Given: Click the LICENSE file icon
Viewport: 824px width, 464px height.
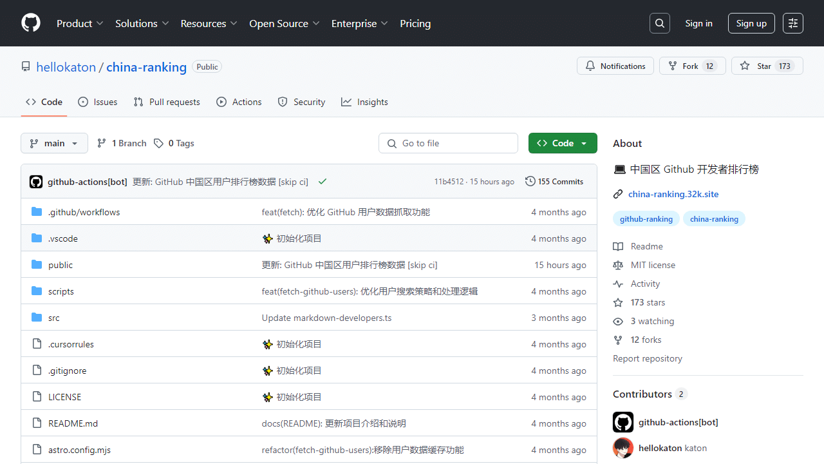Looking at the screenshot, I should point(37,397).
